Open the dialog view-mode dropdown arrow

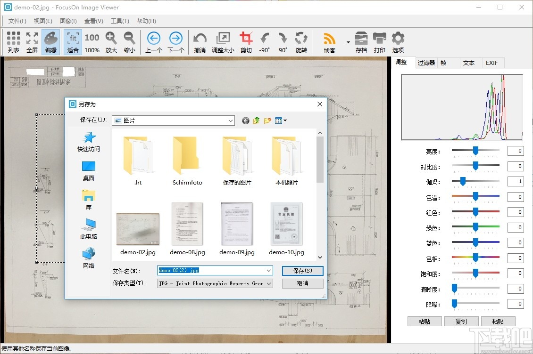click(285, 120)
